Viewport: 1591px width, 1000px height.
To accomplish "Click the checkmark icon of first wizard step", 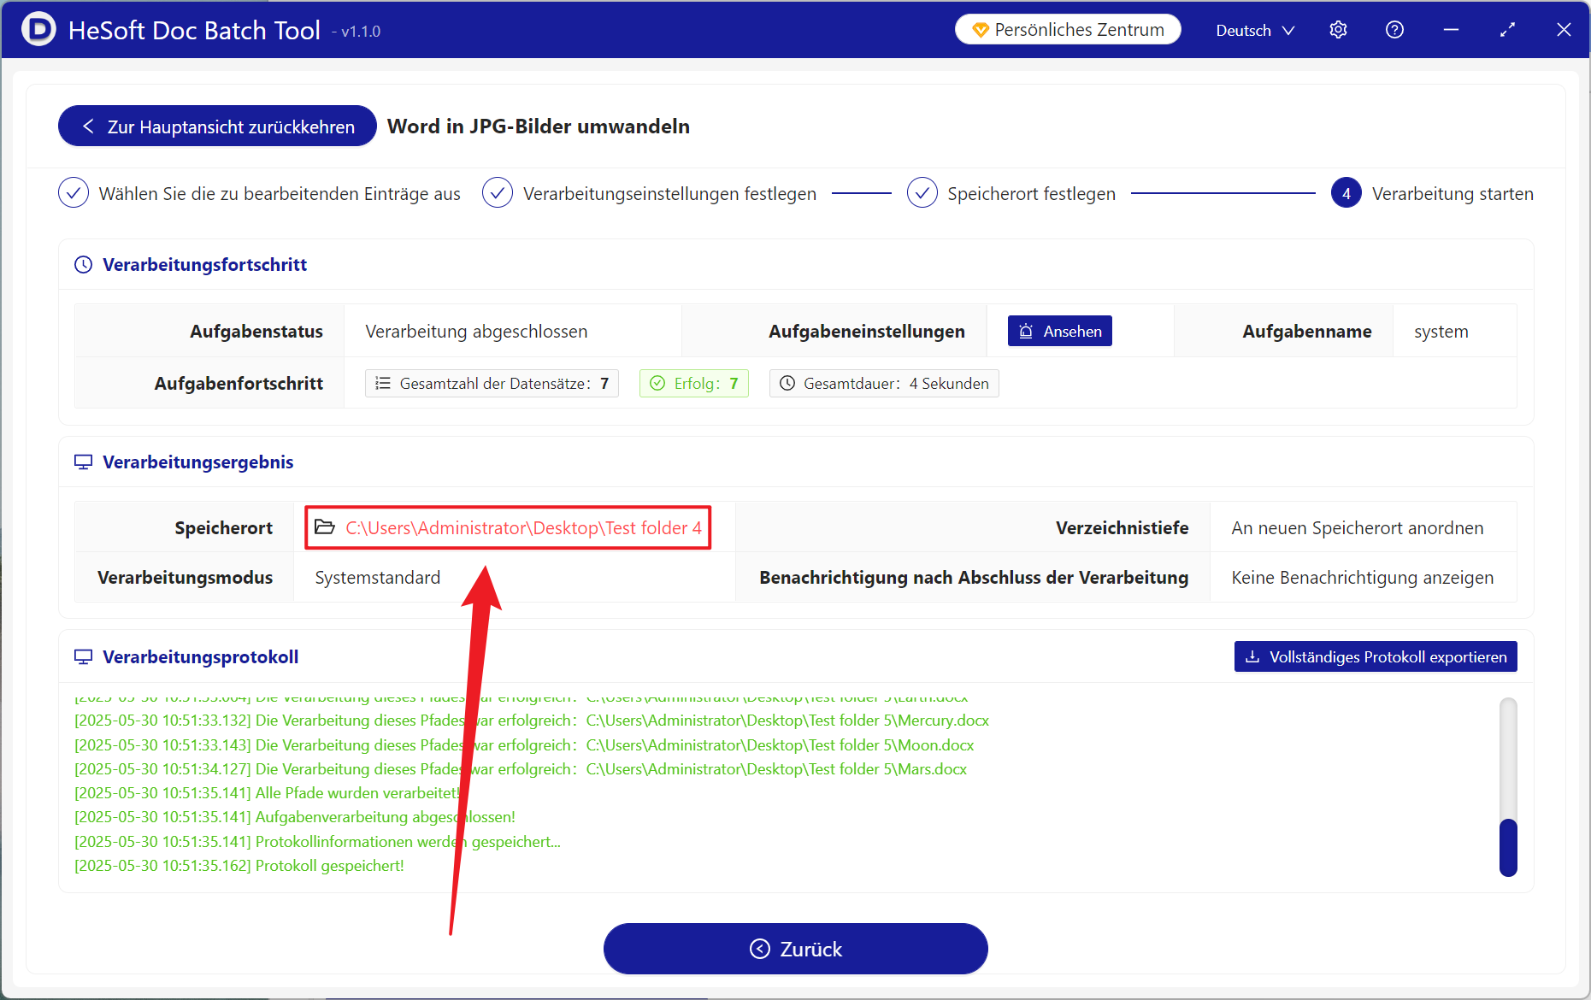I will (x=74, y=193).
